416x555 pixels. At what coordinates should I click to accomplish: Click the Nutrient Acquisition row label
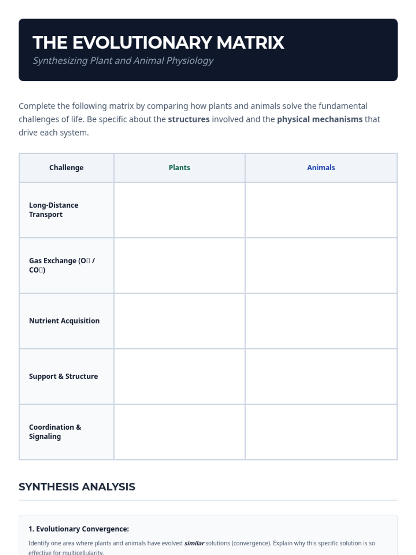pos(64,321)
